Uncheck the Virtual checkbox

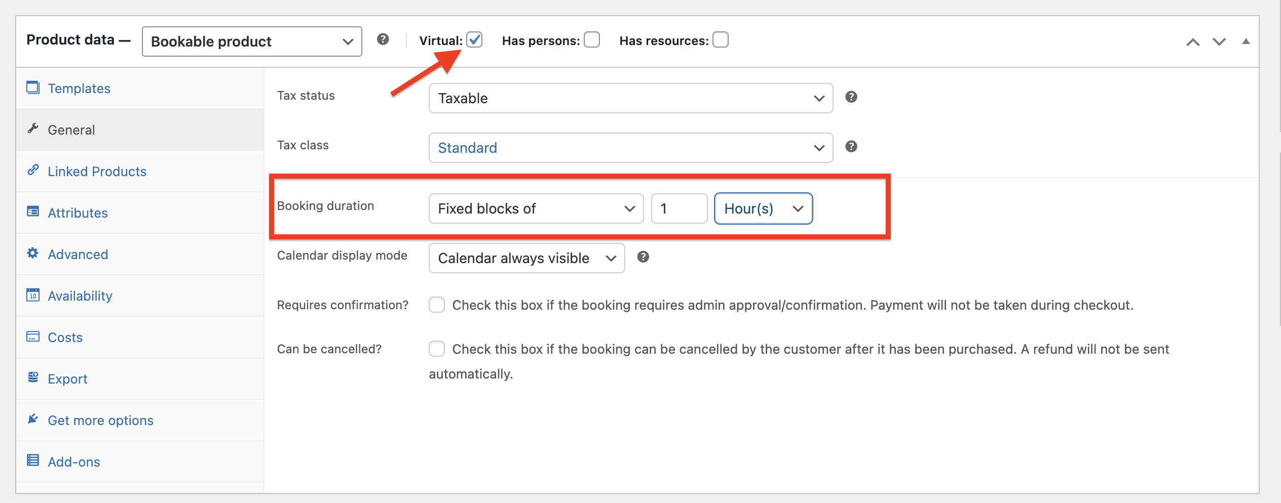[474, 39]
